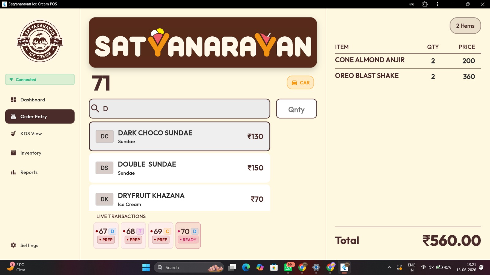The height and width of the screenshot is (275, 490).
Task: Click the Order Entry menu item
Action: (x=40, y=116)
